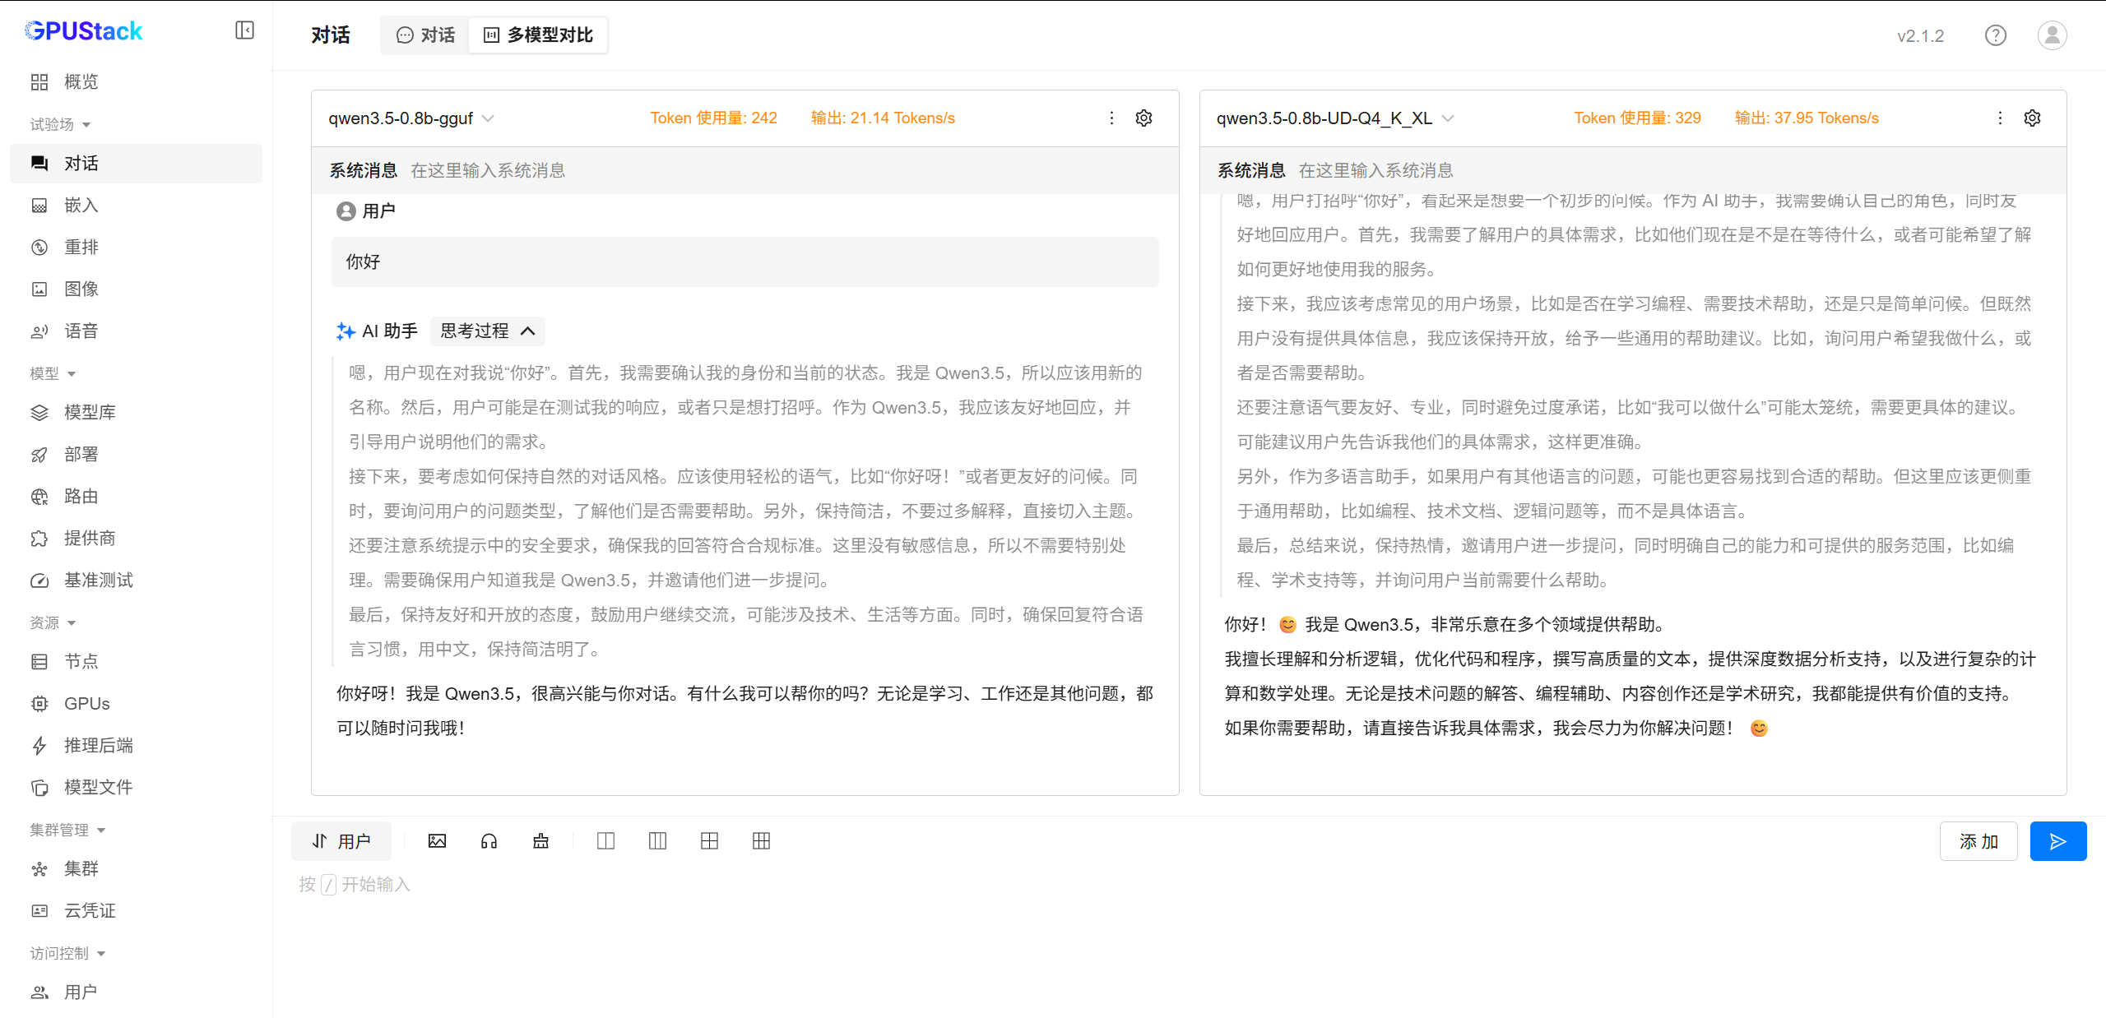Viewport: 2106px width, 1018px height.
Task: Select the six-panel grid layout icon
Action: (x=761, y=841)
